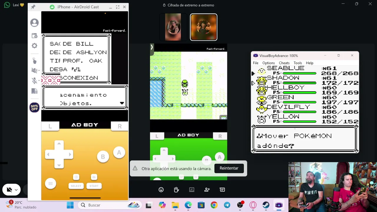This screenshot has height=212, width=377.
Task: Open the Tools menu in VisualBoyAdvance
Action: [x=298, y=63]
